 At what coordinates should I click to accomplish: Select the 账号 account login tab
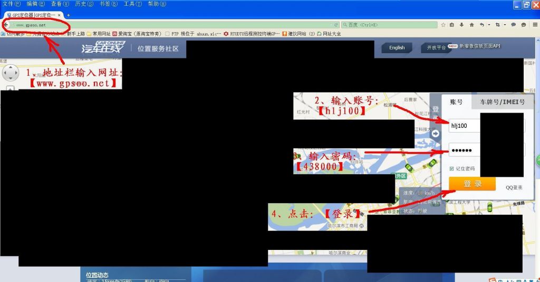point(456,102)
